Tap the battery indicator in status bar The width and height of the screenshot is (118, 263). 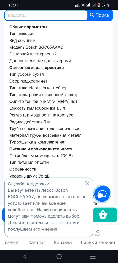(x=104, y=5)
